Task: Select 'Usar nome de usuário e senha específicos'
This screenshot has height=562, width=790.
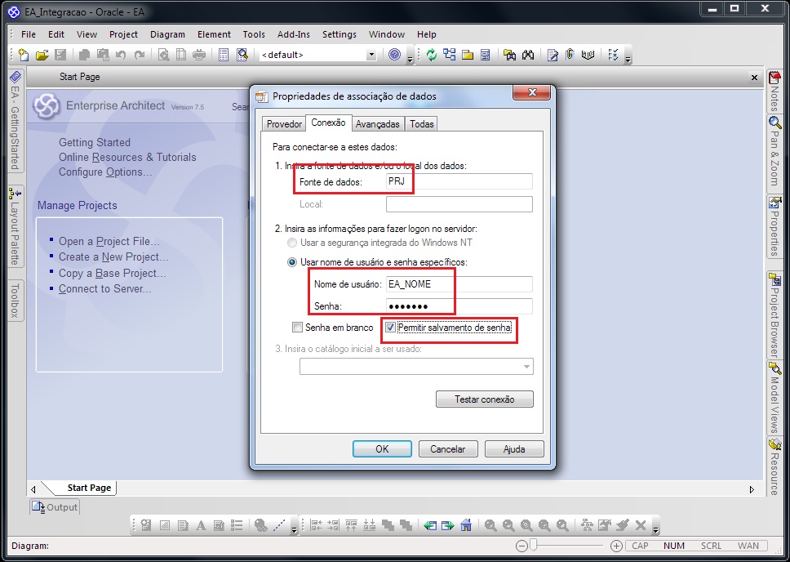Action: click(x=291, y=262)
